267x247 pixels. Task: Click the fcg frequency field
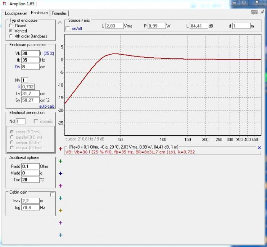31,207
